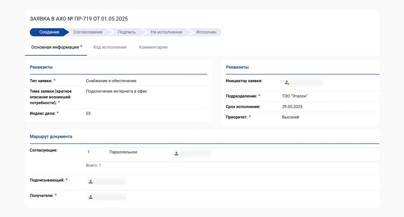Click the Срок исполнения date 29.05.2025
Image resolution: width=404 pixels, height=217 pixels.
pyautogui.click(x=292, y=107)
